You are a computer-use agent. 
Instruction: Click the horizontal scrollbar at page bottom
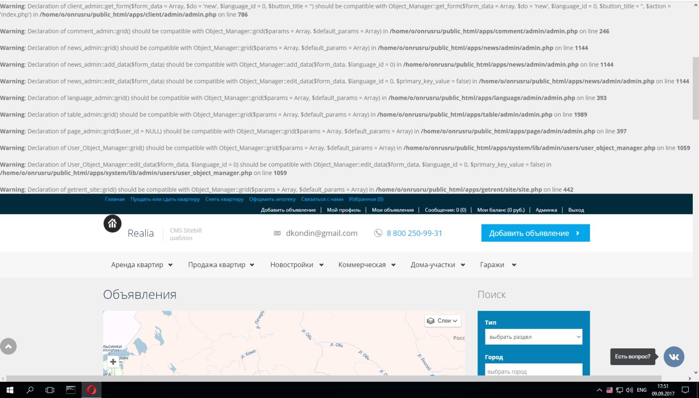pyautogui.click(x=334, y=378)
